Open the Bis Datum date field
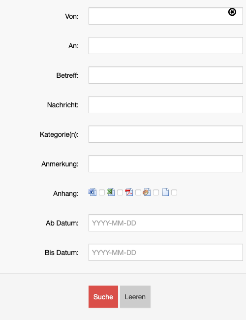Viewport: 246px width, 320px height. [x=166, y=252]
